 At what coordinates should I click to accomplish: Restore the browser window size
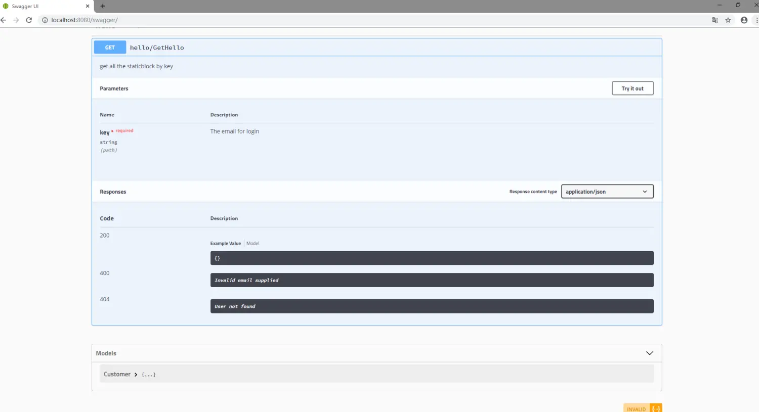pyautogui.click(x=738, y=5)
